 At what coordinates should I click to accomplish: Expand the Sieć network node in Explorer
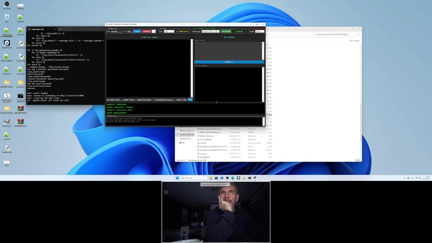[x=177, y=143]
